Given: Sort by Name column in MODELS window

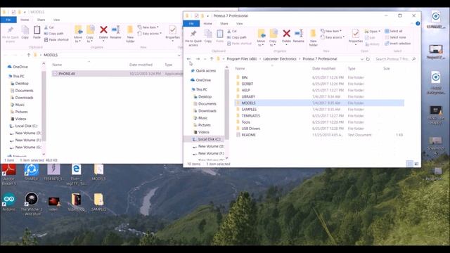Looking at the screenshot, I should (57, 65).
